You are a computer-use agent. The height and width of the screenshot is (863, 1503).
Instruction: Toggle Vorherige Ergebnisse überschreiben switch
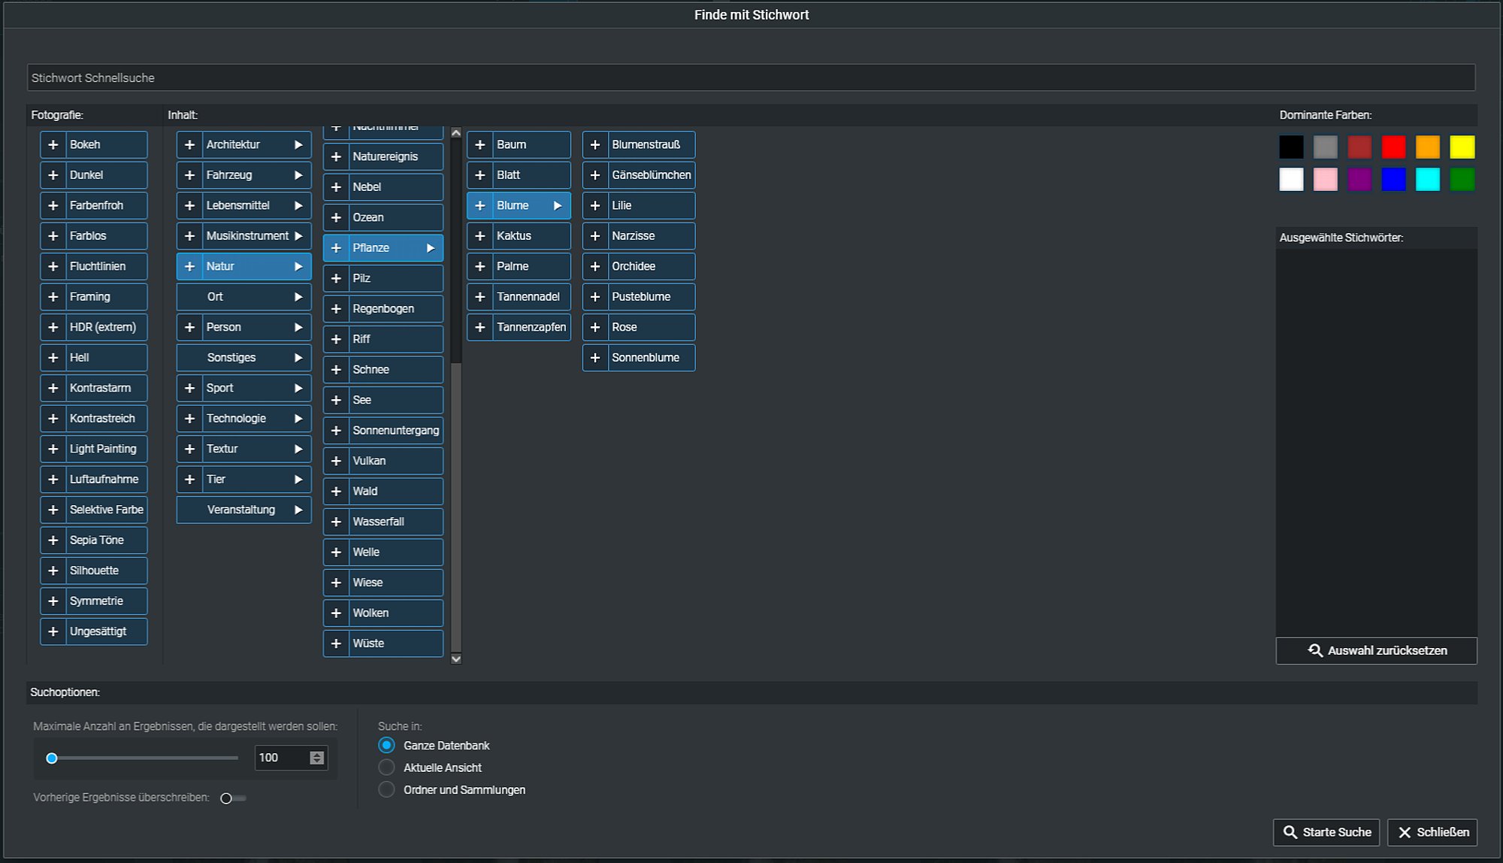coord(233,798)
